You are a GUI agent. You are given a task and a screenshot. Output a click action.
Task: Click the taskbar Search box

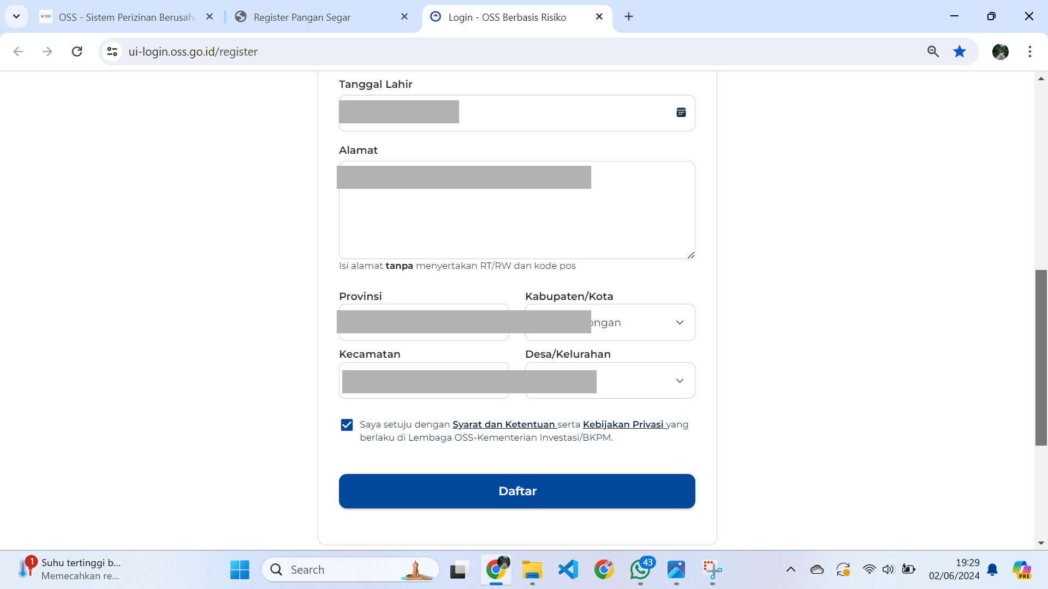coord(350,569)
